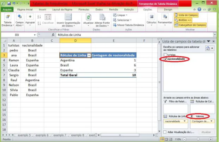Minimize the ribbon with the caret icon
Image resolution: width=219 pixels, height=142 pixels.
point(194,10)
